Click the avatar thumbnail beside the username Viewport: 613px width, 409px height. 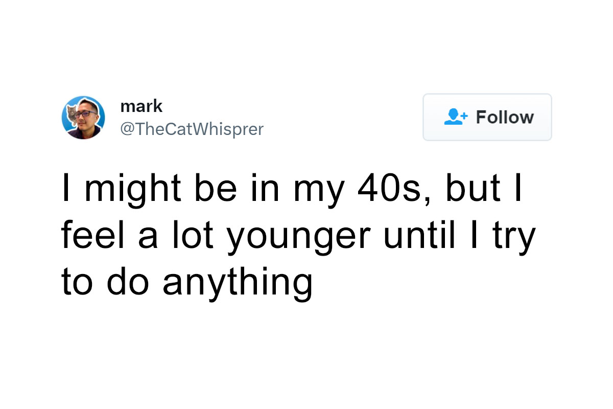(83, 117)
